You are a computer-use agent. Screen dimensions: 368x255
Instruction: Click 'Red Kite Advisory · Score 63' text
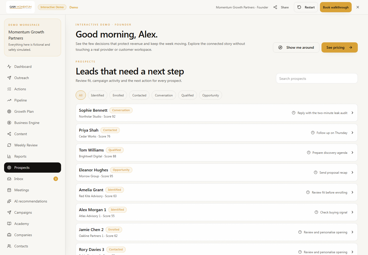[x=98, y=196]
